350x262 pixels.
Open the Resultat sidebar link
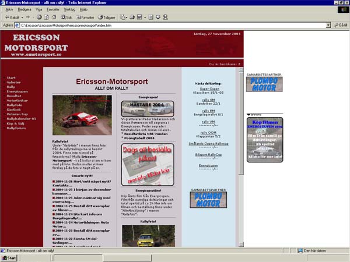(x=14, y=96)
